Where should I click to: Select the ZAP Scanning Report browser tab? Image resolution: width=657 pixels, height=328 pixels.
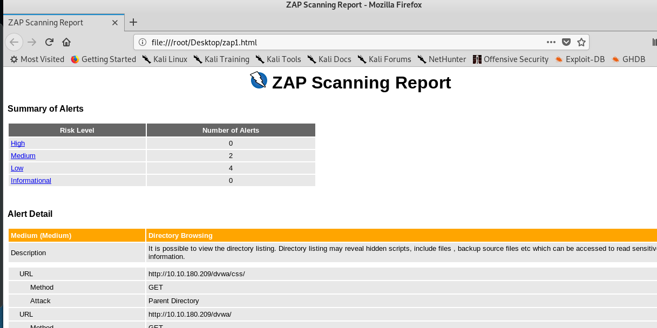[63, 23]
